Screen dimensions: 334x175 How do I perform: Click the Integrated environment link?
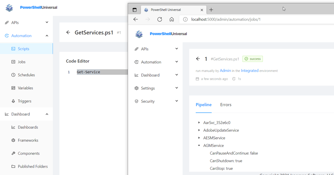click(250, 71)
